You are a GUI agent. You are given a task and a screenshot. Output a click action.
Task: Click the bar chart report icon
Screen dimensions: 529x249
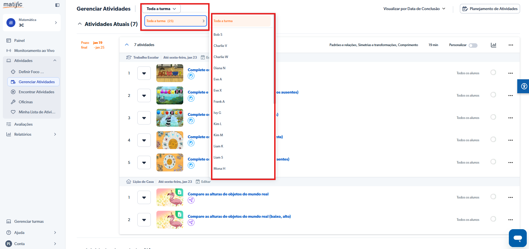point(493,45)
